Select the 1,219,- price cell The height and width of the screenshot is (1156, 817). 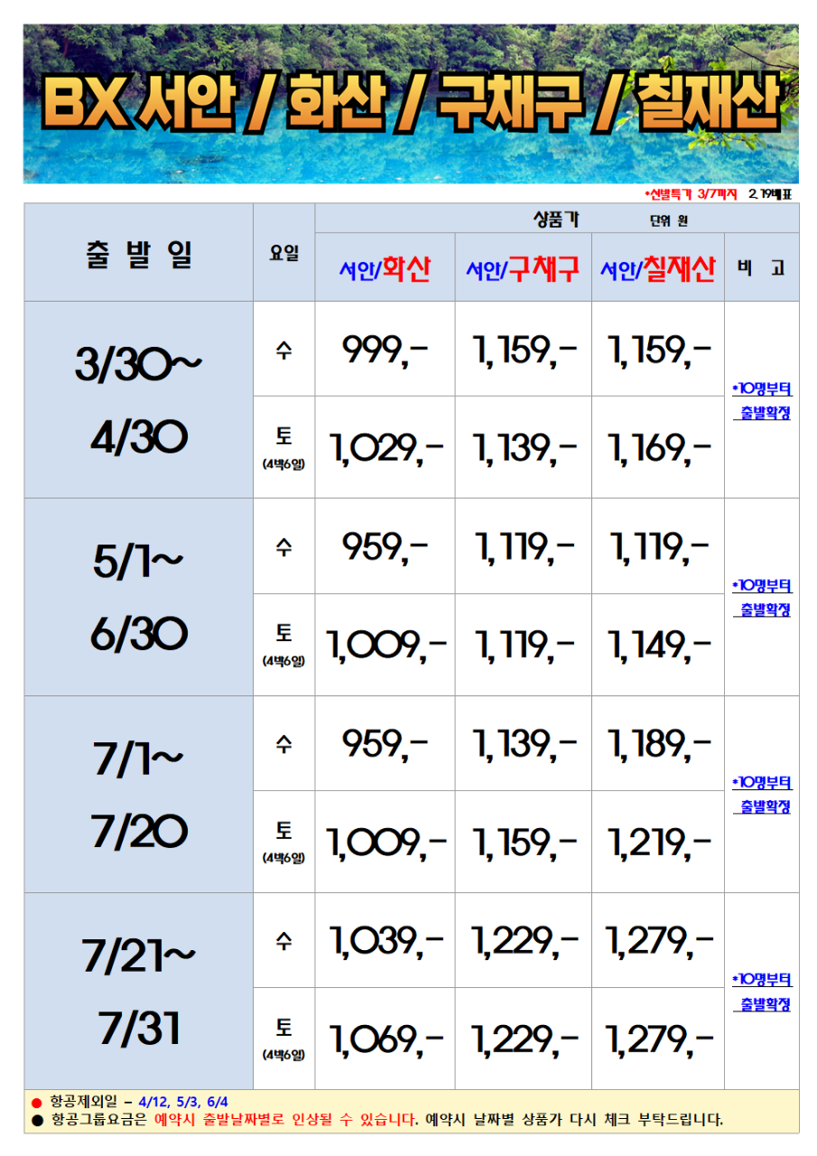[x=658, y=842]
